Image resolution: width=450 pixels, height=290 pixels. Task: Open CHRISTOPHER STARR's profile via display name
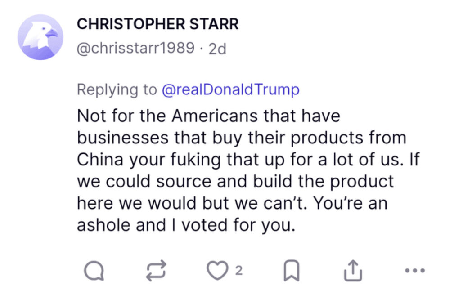157,25
